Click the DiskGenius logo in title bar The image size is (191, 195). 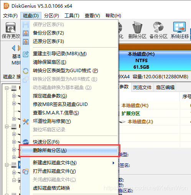[x=7, y=6]
